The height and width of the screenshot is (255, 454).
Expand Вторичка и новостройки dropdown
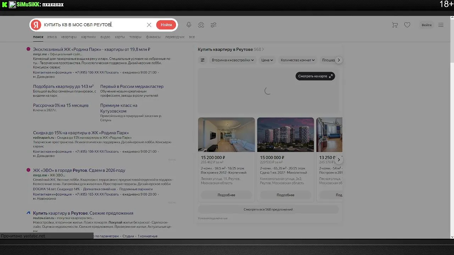coord(233,60)
